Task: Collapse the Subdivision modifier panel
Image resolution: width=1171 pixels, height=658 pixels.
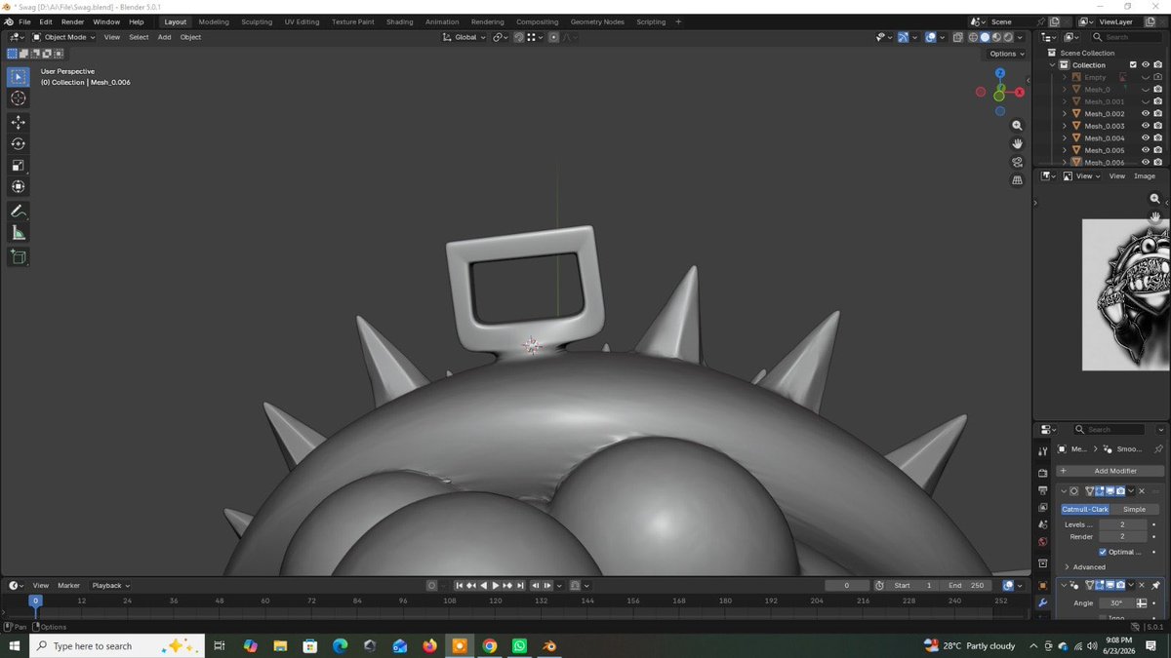Action: [1064, 490]
